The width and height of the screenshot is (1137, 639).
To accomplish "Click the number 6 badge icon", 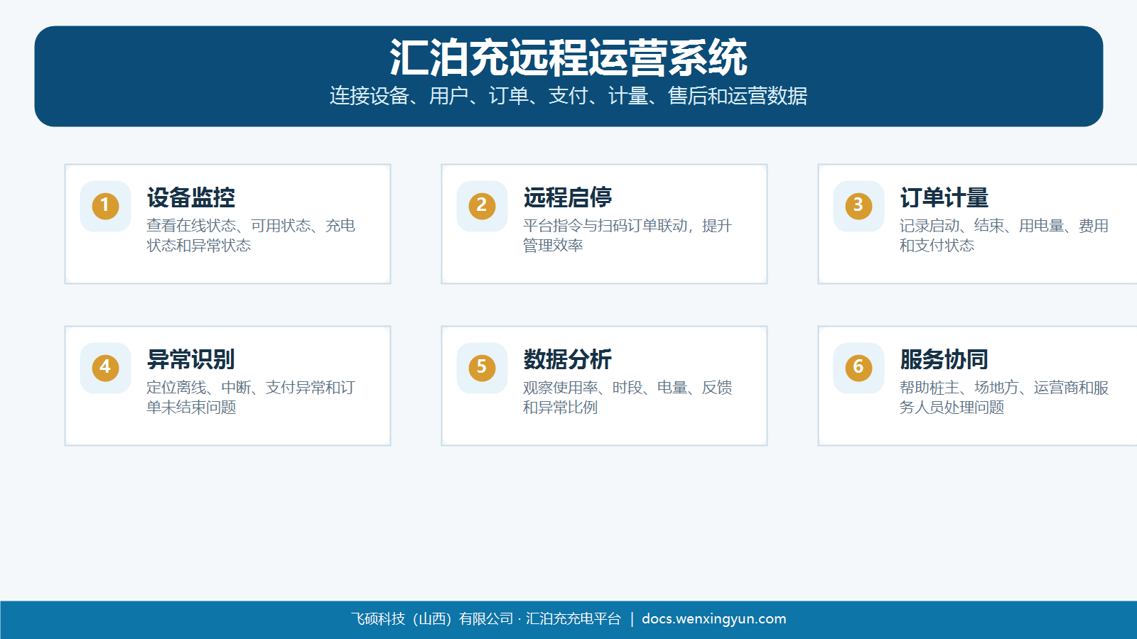I will click(858, 368).
